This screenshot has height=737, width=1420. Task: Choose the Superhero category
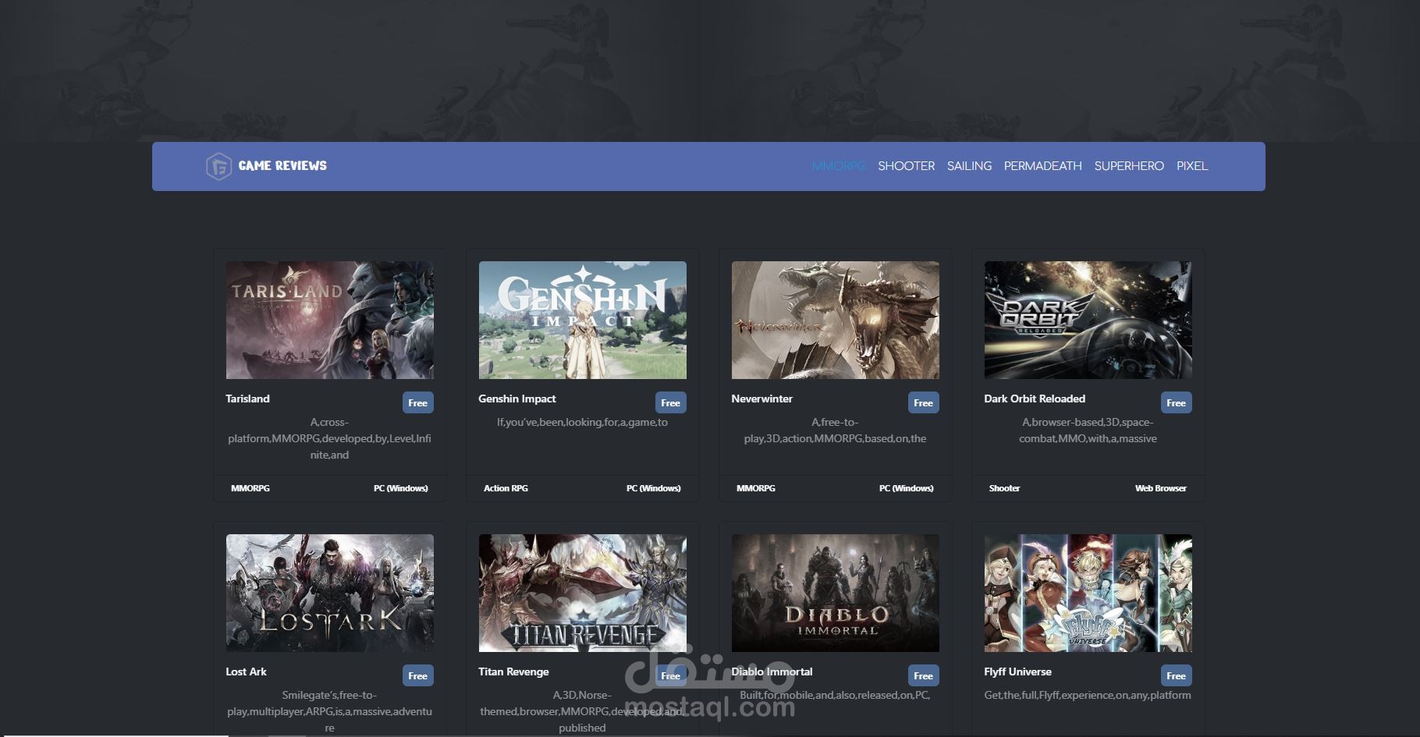click(x=1129, y=166)
